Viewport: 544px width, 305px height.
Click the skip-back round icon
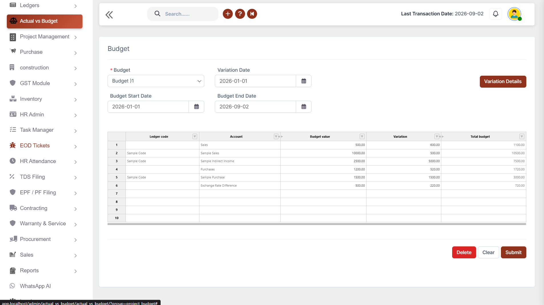click(x=252, y=14)
